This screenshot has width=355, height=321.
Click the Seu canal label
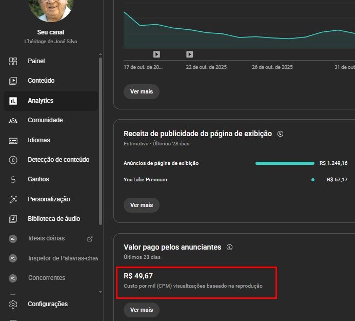51,32
